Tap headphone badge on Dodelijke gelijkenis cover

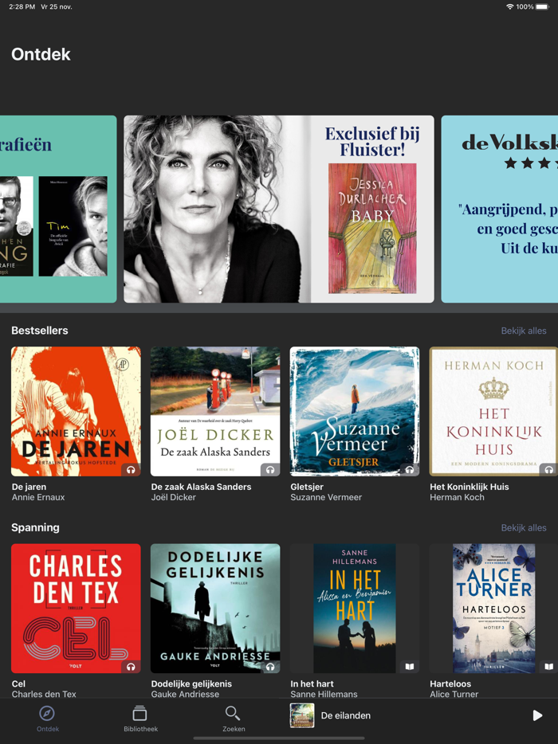pyautogui.click(x=270, y=667)
